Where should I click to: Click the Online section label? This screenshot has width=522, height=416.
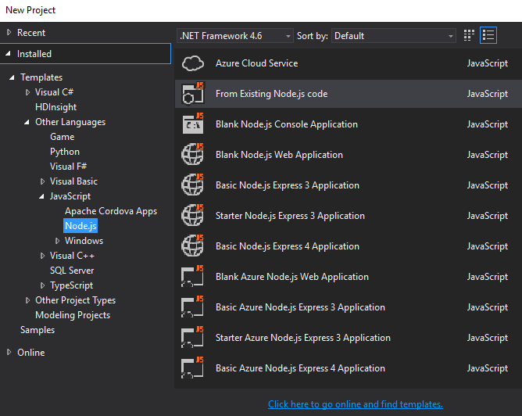tap(31, 353)
